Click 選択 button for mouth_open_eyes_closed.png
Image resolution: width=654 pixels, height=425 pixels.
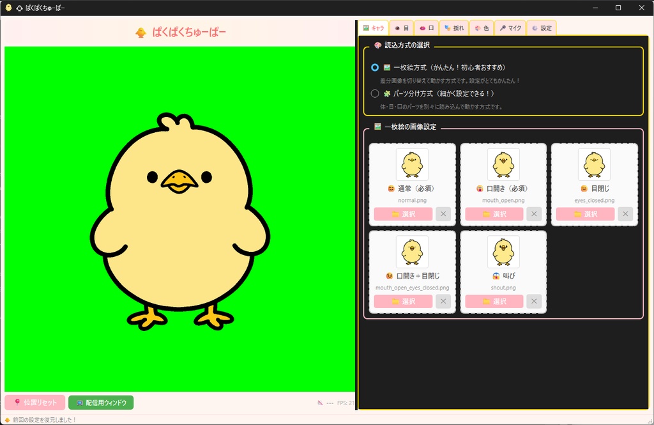[x=403, y=302]
